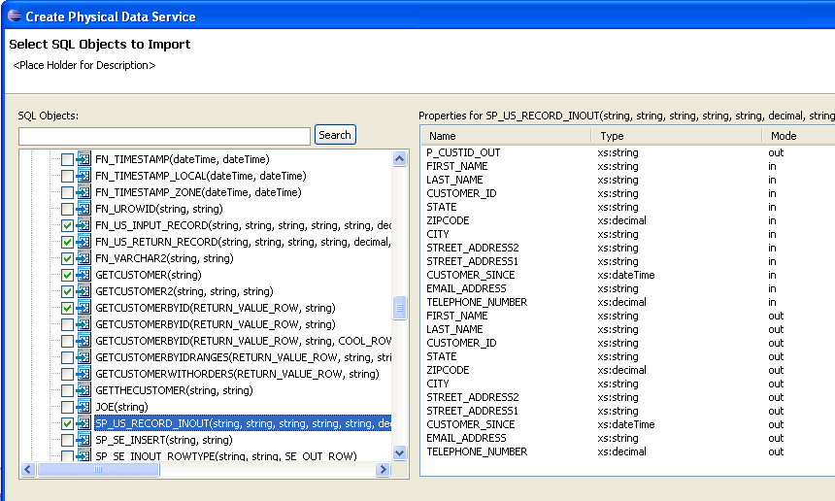Check the FN_TIMESTAMP_LOCAL checkbox

[67, 176]
